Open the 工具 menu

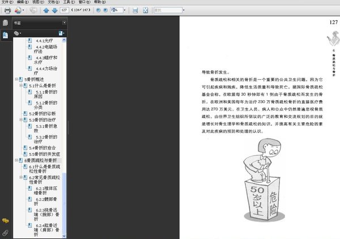click(x=69, y=2)
